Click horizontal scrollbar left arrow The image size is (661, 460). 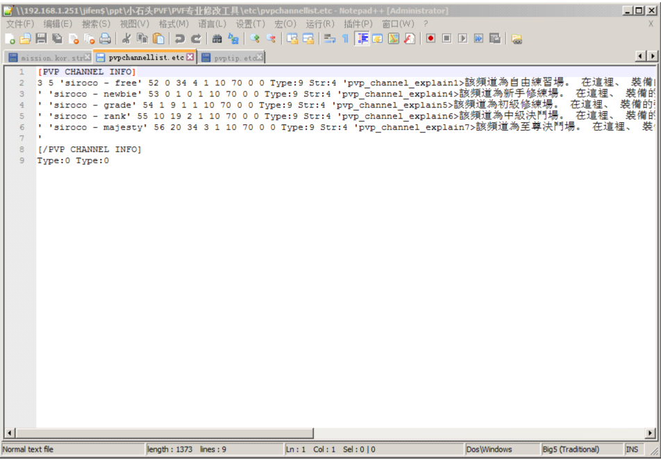pos(10,433)
